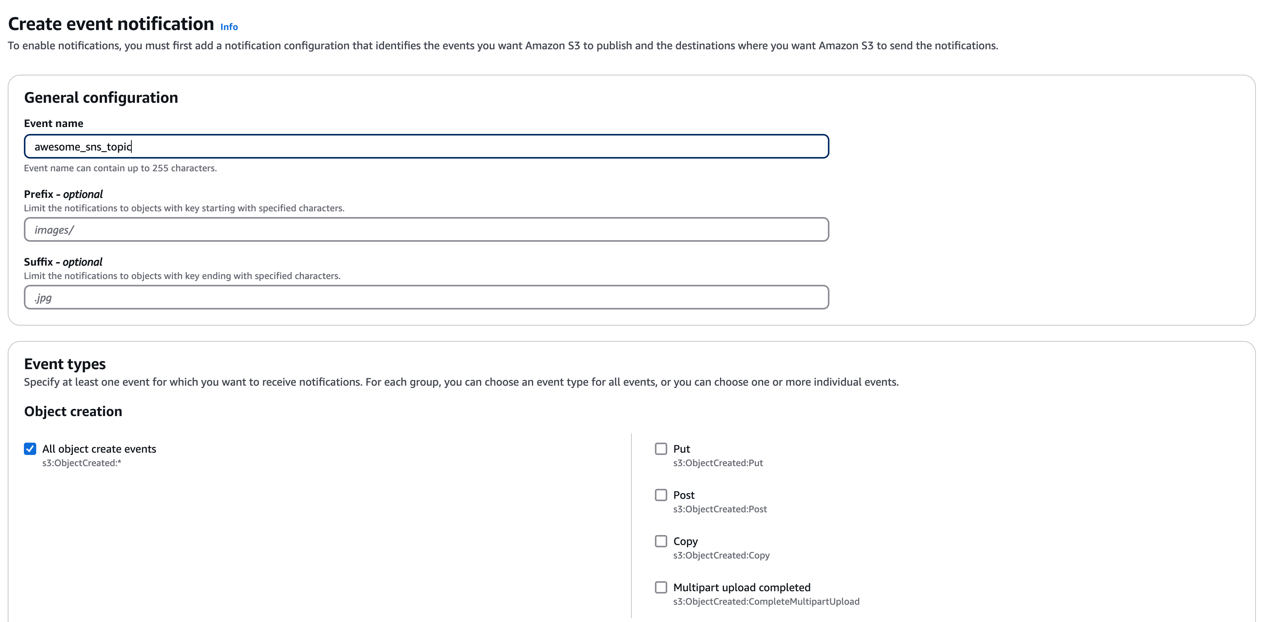
Task: Focus the Prefix field with images/ placeholder
Action: click(x=426, y=230)
